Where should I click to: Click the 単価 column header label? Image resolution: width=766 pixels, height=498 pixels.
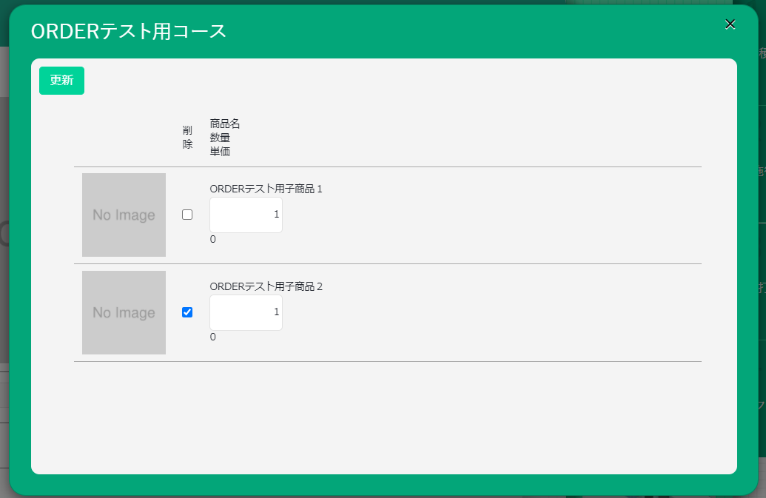[220, 152]
